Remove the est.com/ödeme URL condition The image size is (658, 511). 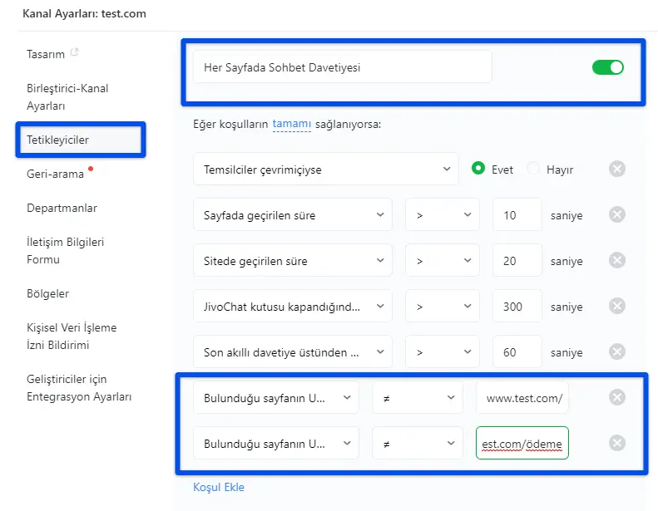(x=617, y=443)
